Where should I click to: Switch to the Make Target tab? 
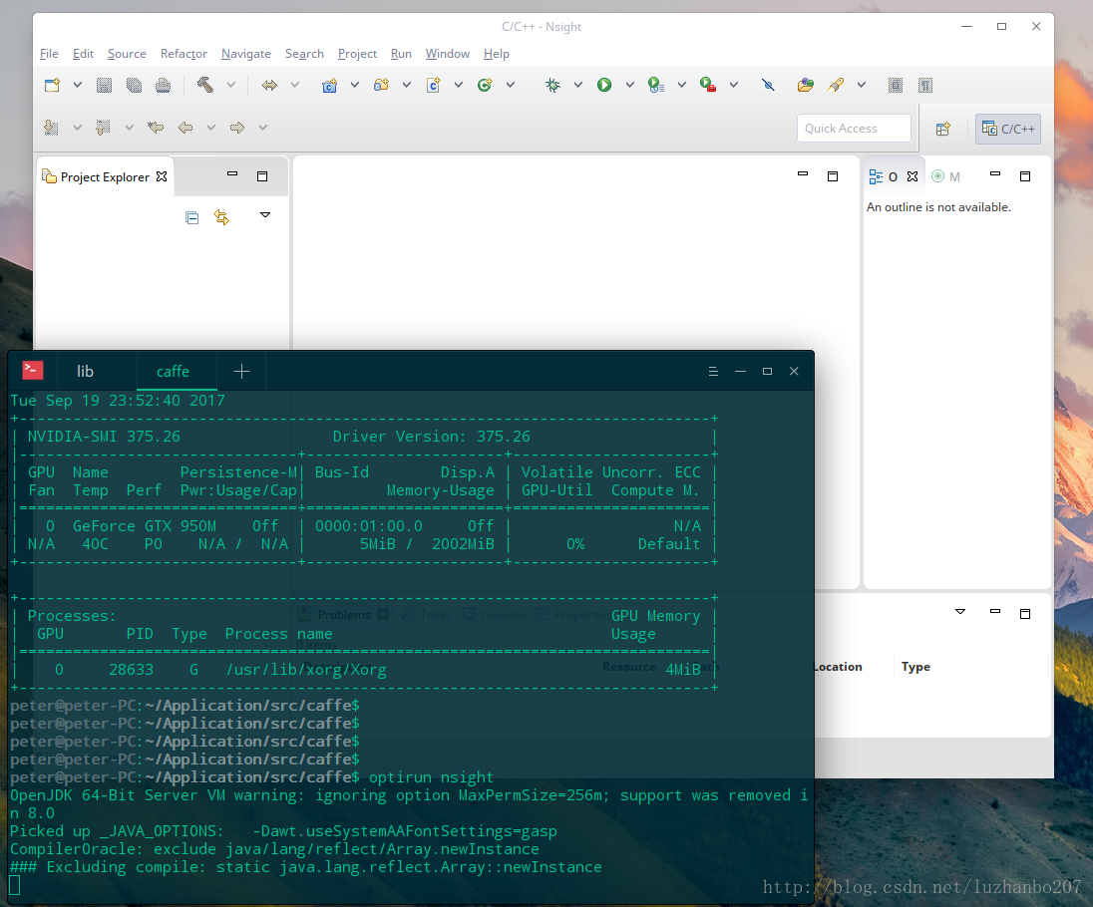point(946,177)
